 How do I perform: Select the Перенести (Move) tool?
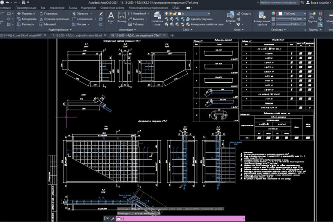(x=26, y=13)
